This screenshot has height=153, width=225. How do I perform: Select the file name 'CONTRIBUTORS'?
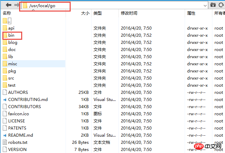tap(25, 107)
